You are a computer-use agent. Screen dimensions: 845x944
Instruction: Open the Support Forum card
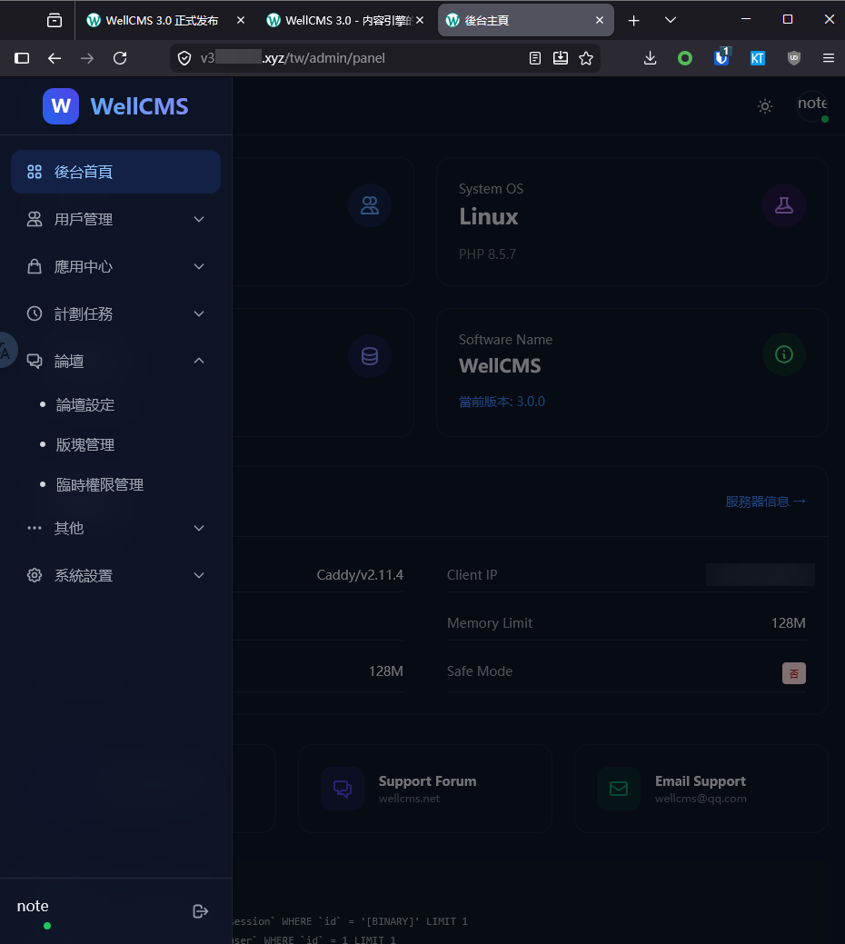(x=425, y=789)
